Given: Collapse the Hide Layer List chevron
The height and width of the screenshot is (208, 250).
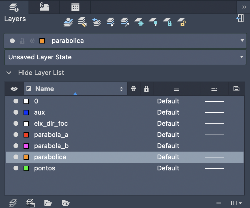Looking at the screenshot, I should point(9,73).
